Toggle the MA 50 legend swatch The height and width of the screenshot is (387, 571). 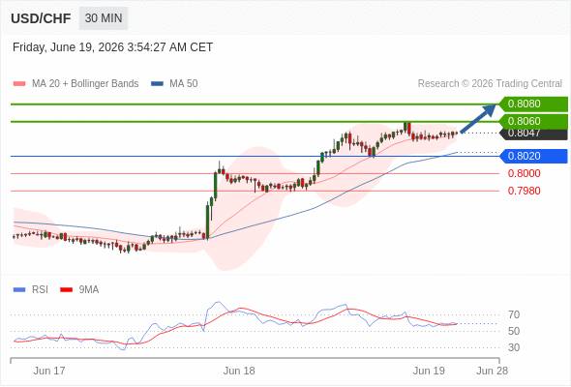[157, 84]
